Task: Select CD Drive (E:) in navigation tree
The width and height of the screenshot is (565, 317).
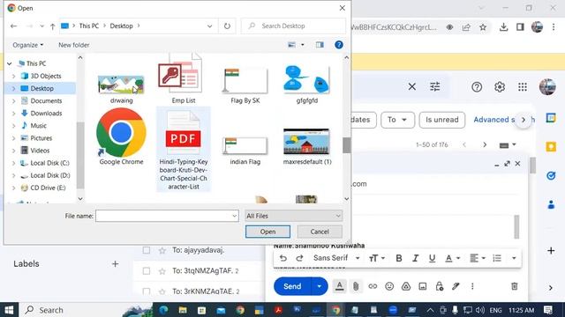Action: tap(48, 188)
